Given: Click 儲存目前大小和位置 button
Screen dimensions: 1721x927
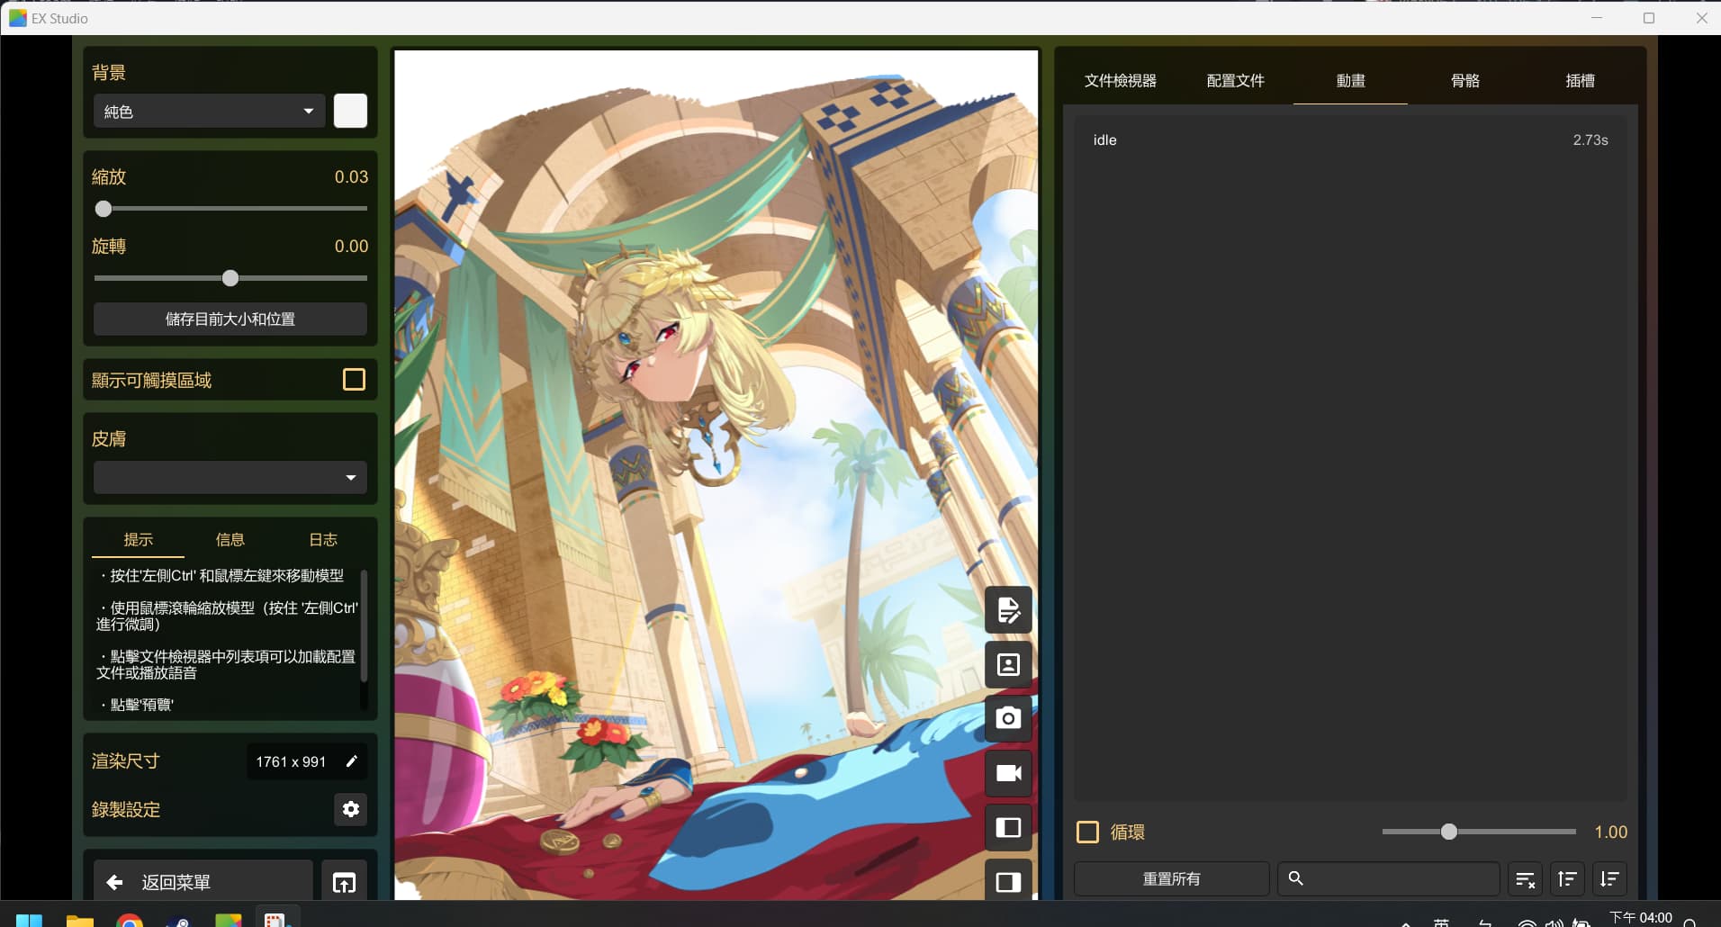Looking at the screenshot, I should click(x=230, y=319).
